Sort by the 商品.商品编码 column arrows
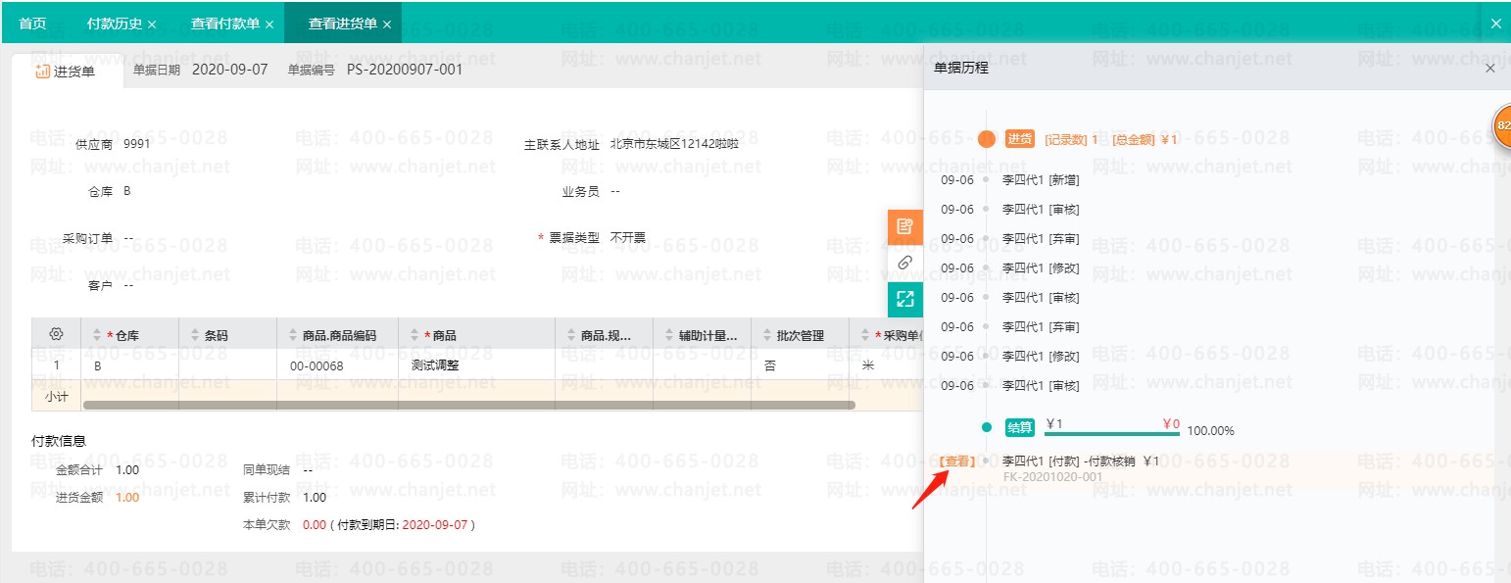 point(293,335)
